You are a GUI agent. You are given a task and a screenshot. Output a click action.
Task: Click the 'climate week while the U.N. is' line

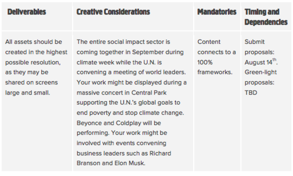tap(119, 62)
